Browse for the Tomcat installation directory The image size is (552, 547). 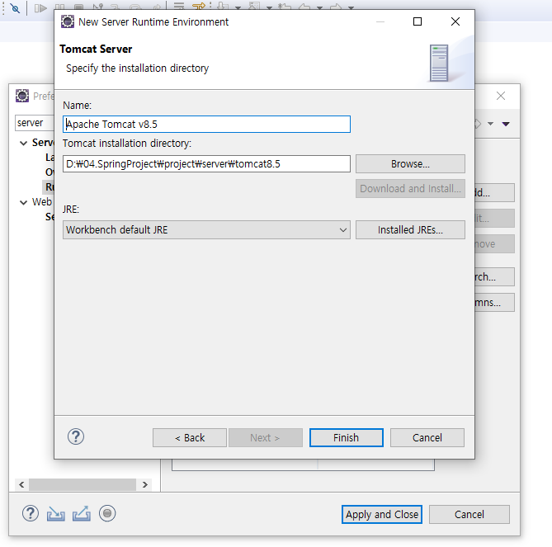click(x=410, y=163)
